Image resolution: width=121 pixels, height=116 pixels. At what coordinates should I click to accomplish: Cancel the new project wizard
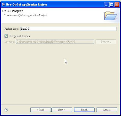point(107,110)
